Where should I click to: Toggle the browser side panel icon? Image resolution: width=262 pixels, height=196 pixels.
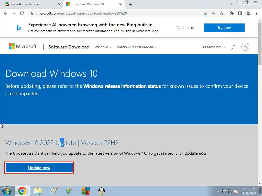pyautogui.click(x=240, y=13)
